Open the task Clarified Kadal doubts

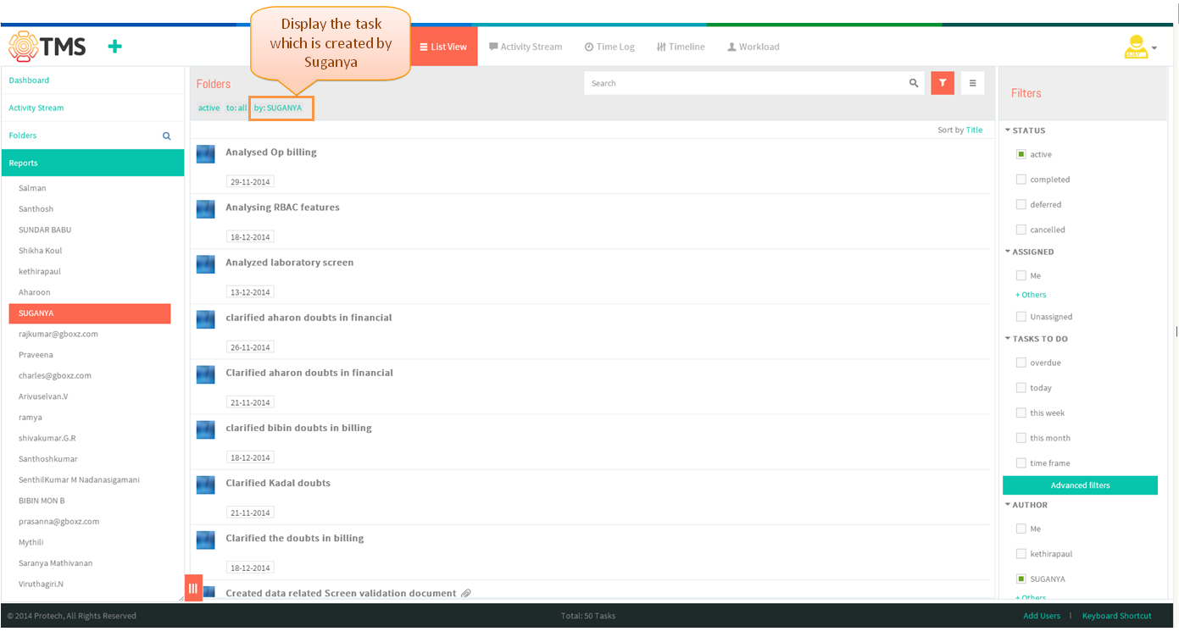coord(278,483)
